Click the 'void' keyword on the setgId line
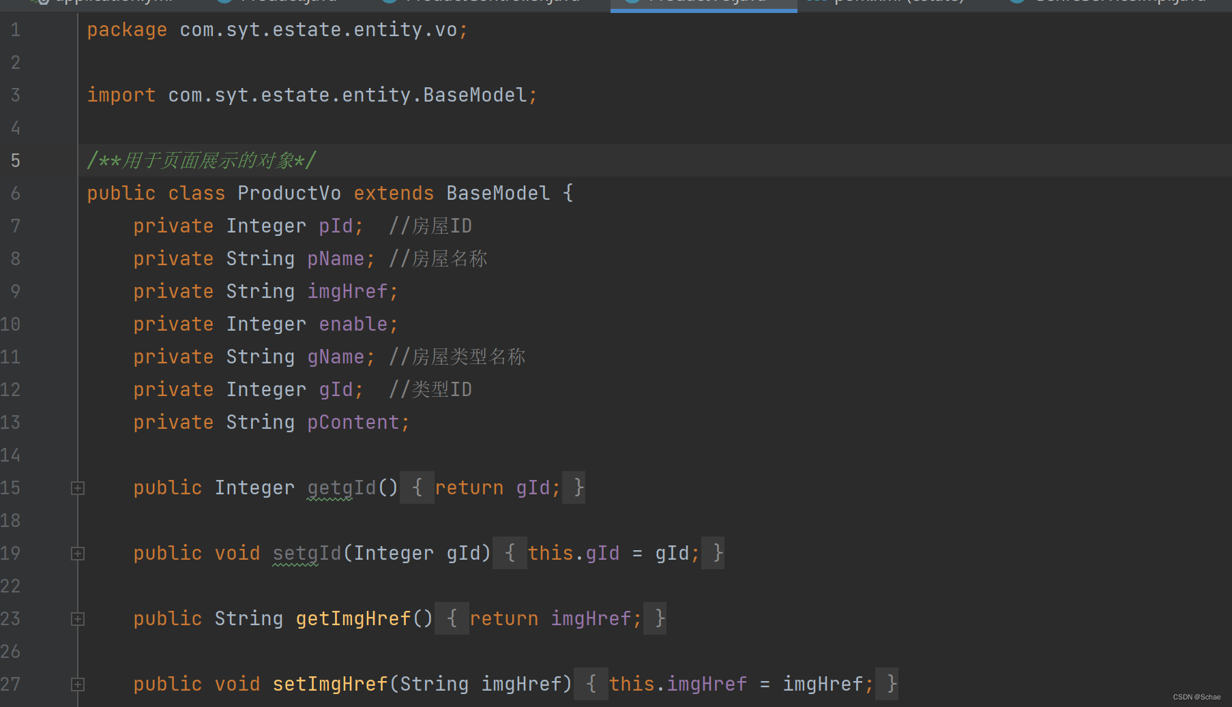Viewport: 1232px width, 707px height. pos(237,554)
